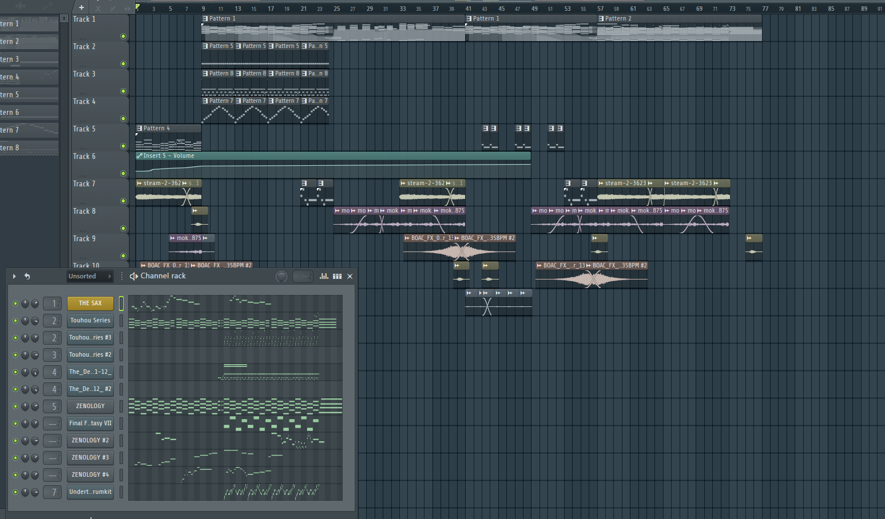Viewport: 885px width, 519px height.
Task: Click the pattern picker scrollbar handle
Action: [x=64, y=19]
